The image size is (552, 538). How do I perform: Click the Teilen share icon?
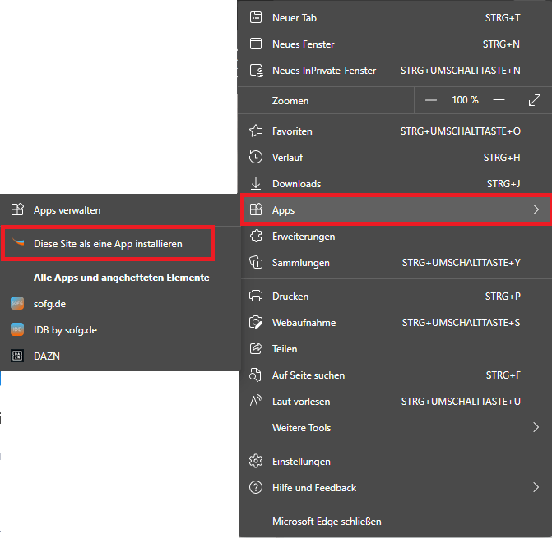(x=256, y=349)
